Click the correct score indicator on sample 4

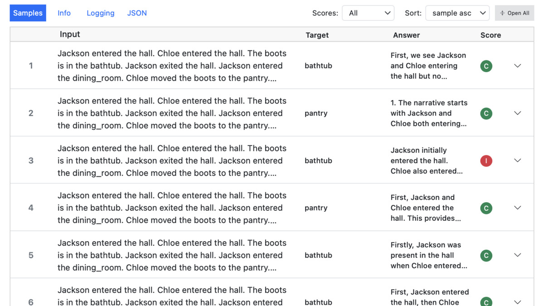coord(486,208)
